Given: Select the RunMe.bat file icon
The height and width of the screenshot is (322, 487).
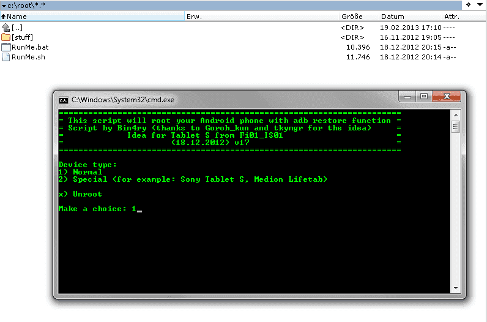Looking at the screenshot, I should pyautogui.click(x=6, y=47).
